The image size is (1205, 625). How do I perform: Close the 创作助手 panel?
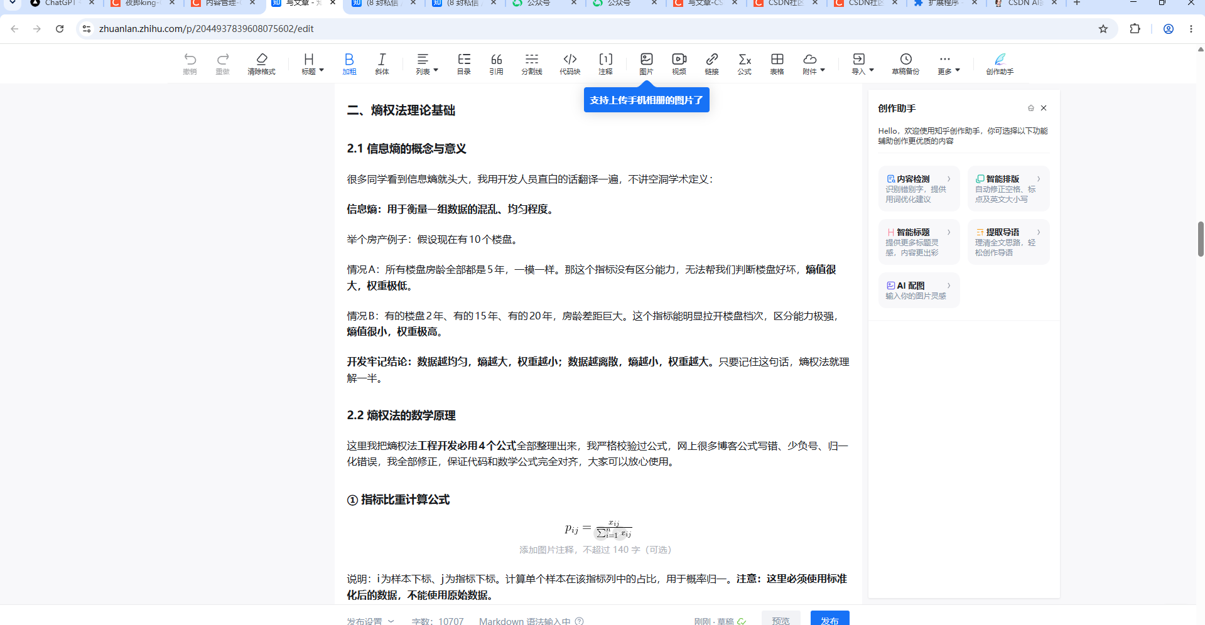(x=1044, y=108)
